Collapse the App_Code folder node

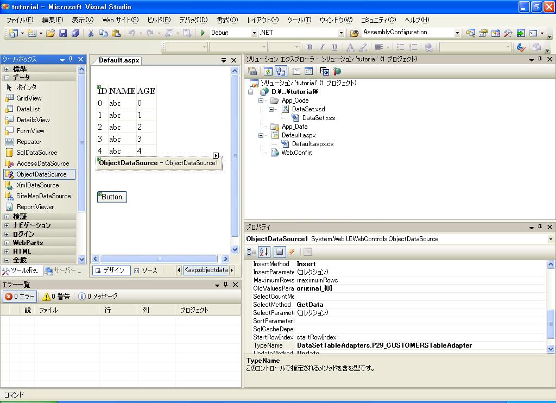tap(261, 100)
